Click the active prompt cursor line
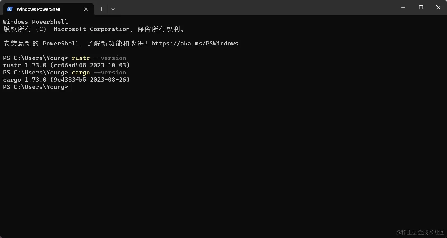This screenshot has height=238, width=447. click(x=72, y=87)
